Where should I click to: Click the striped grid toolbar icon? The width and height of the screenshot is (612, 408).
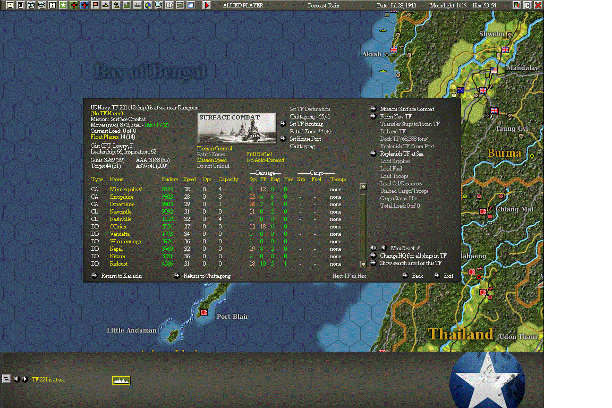pos(180,5)
